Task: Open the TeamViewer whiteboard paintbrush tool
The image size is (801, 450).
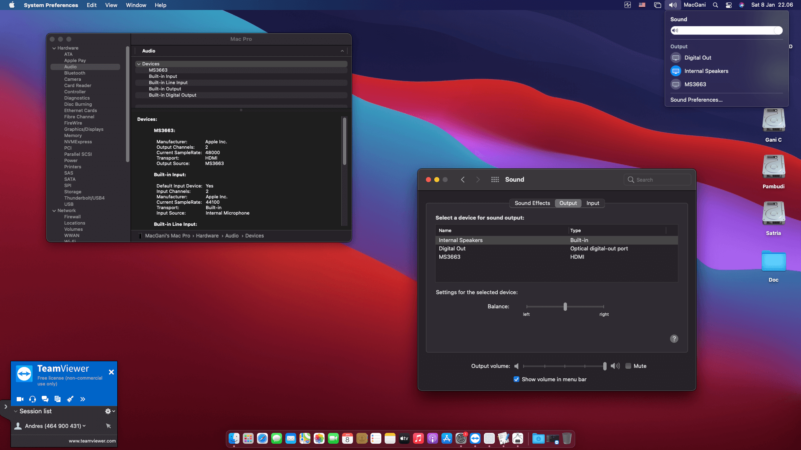Action: tap(70, 399)
